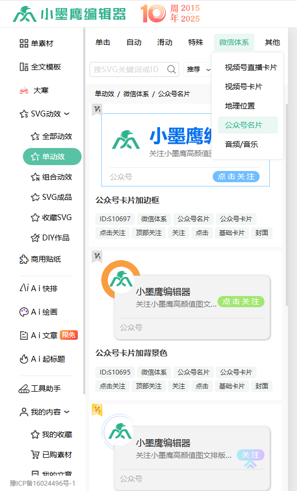297x491 pixels.
Task: Click the Ai文章 document icon
Action: (24, 336)
